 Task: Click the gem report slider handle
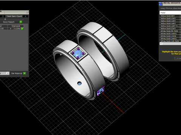[5, 19]
